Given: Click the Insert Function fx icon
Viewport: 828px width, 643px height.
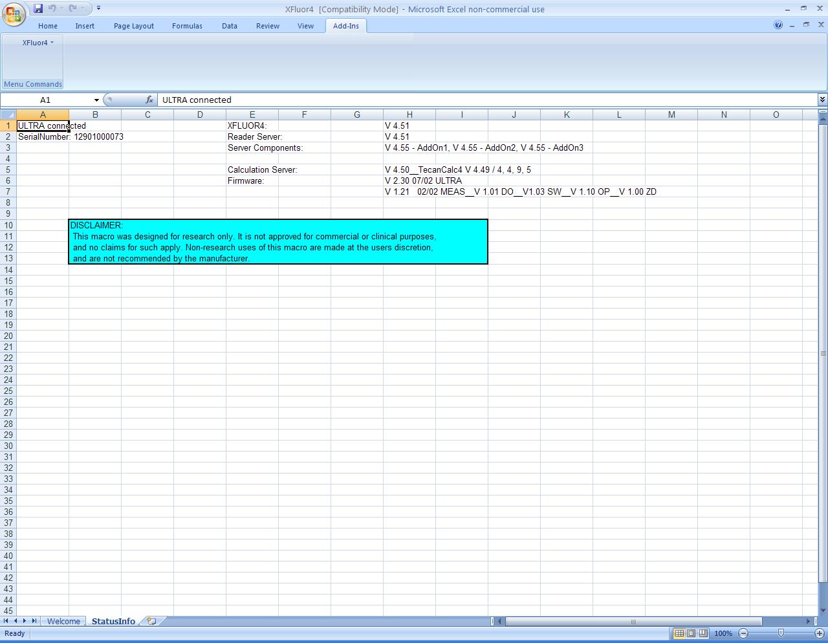Looking at the screenshot, I should coord(149,100).
